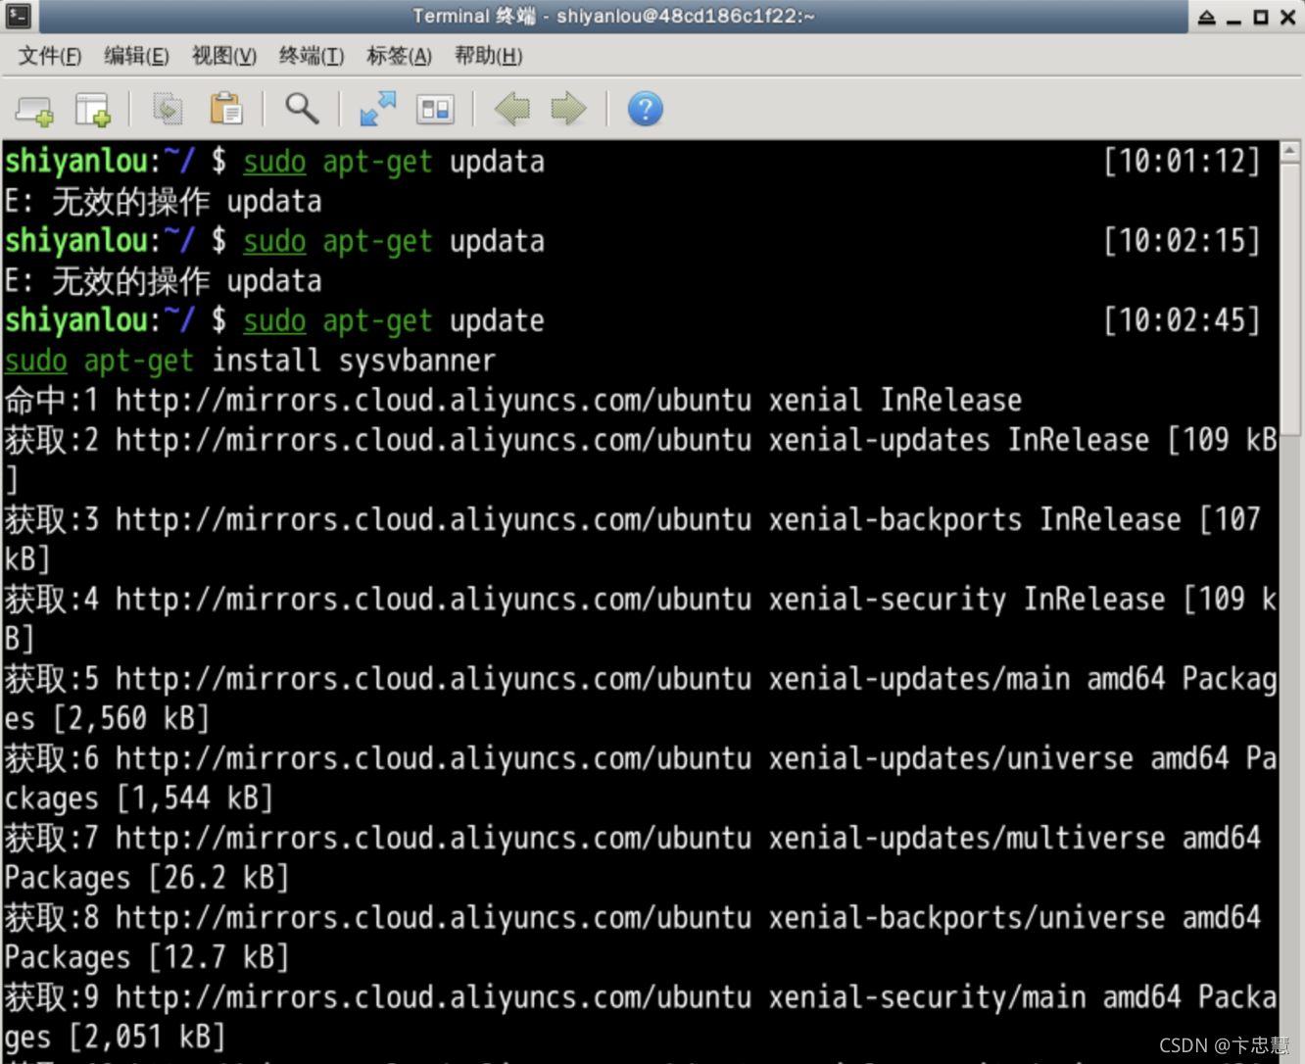Click timestamp [10:02:15]
Image resolution: width=1305 pixels, height=1064 pixels.
[x=1182, y=241]
